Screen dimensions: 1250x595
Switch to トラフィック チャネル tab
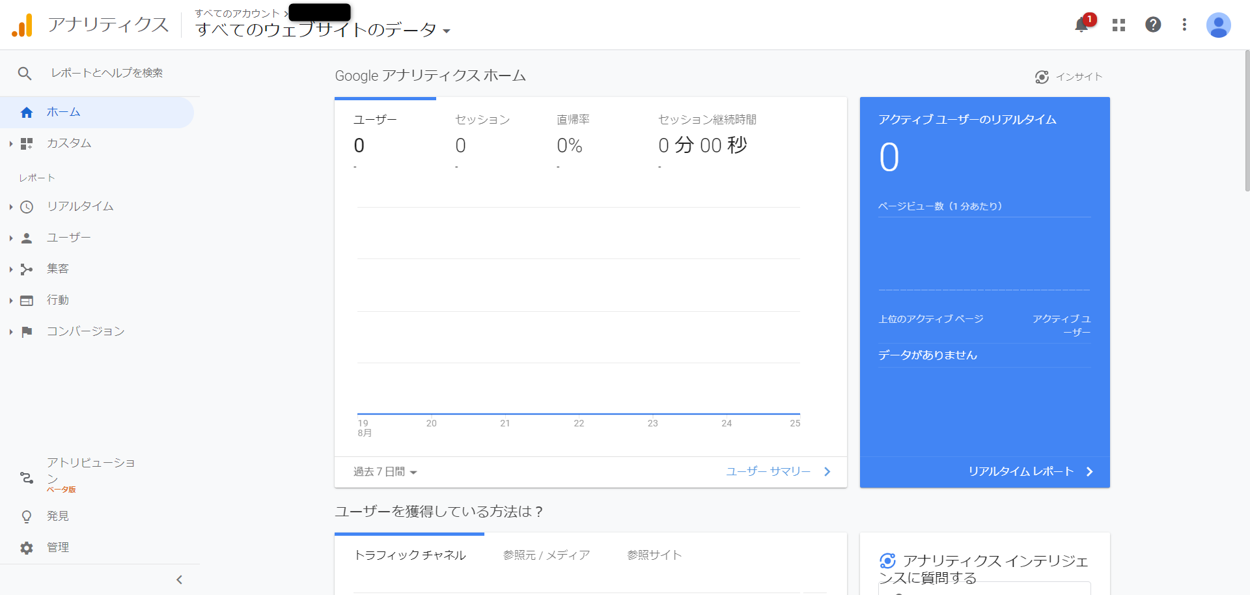click(x=410, y=555)
